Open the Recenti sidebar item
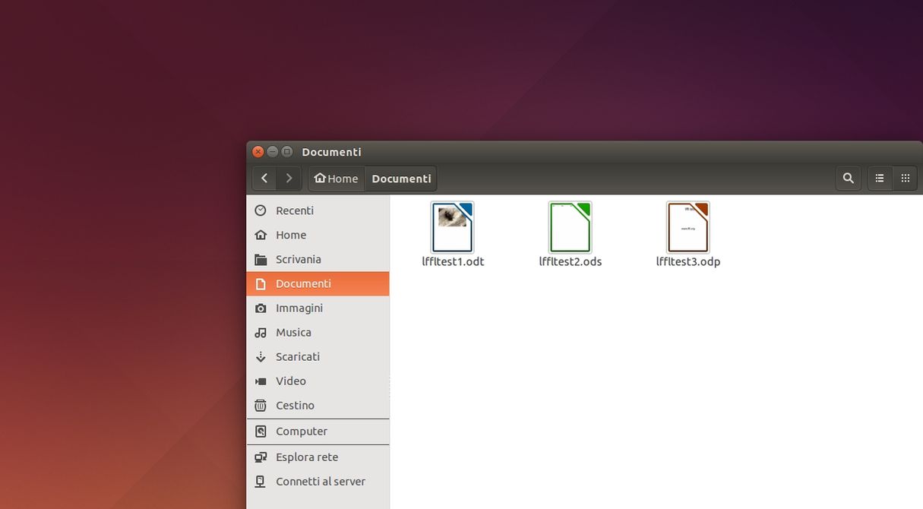923x509 pixels. (293, 210)
